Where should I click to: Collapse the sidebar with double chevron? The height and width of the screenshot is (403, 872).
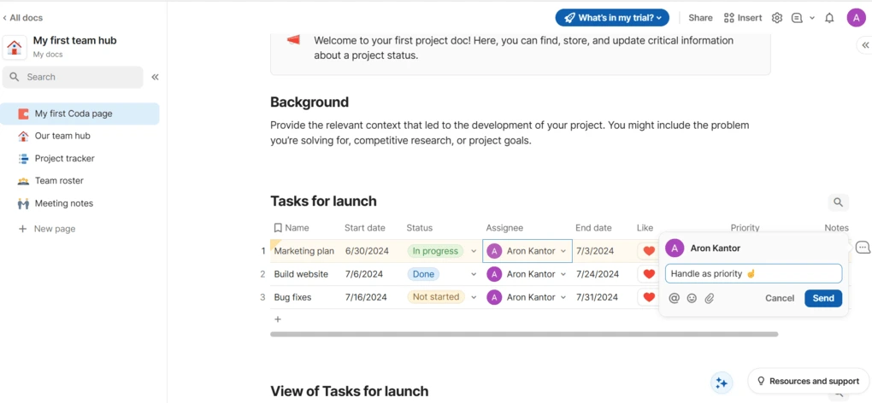click(x=155, y=77)
